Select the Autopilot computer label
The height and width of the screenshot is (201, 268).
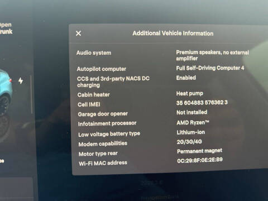click(102, 69)
